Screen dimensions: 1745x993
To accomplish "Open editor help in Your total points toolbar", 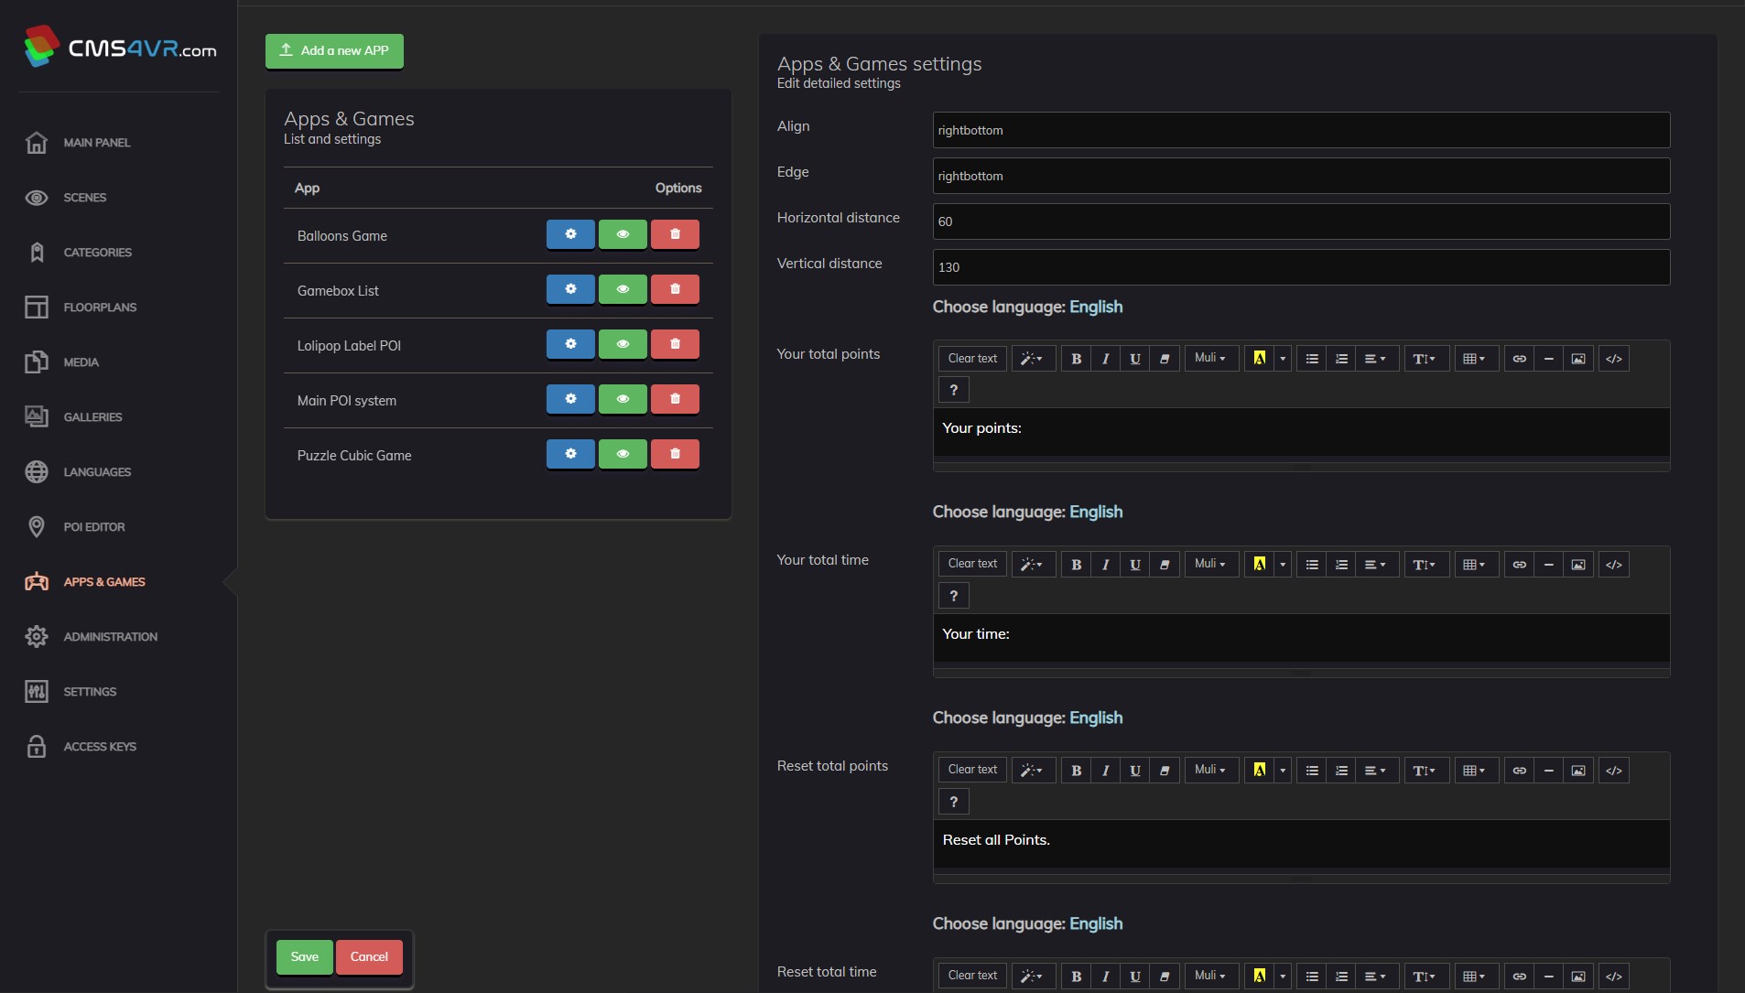I will [953, 390].
